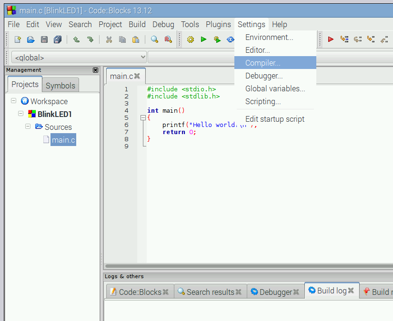Open an existing file
The height and width of the screenshot is (321, 393).
30,39
